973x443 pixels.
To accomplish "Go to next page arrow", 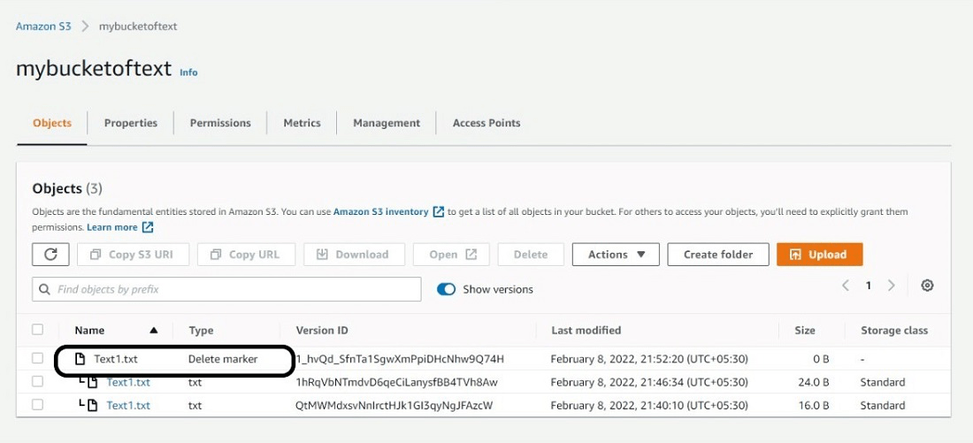I will coord(891,286).
